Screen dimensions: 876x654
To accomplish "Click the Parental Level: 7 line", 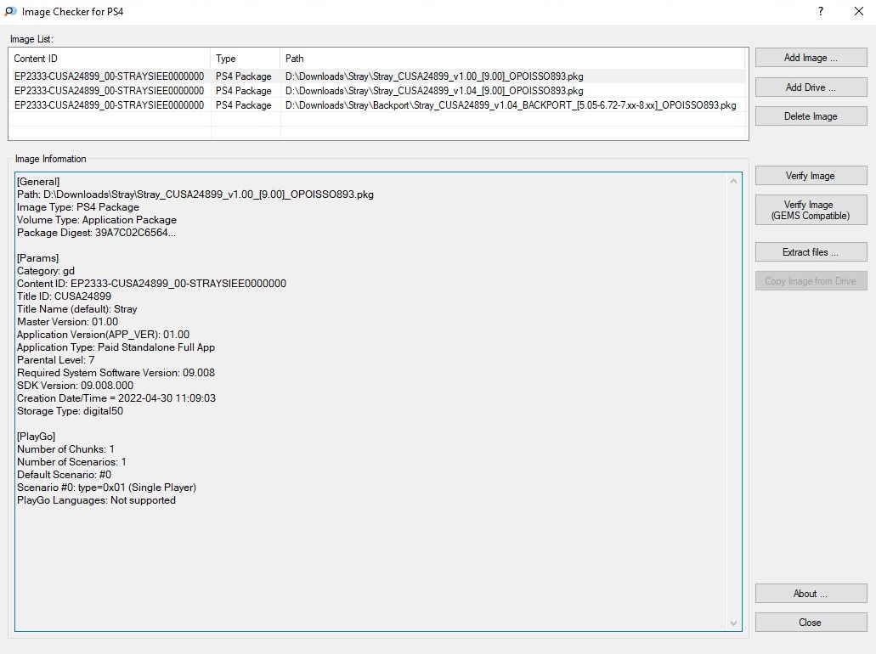I will point(56,360).
